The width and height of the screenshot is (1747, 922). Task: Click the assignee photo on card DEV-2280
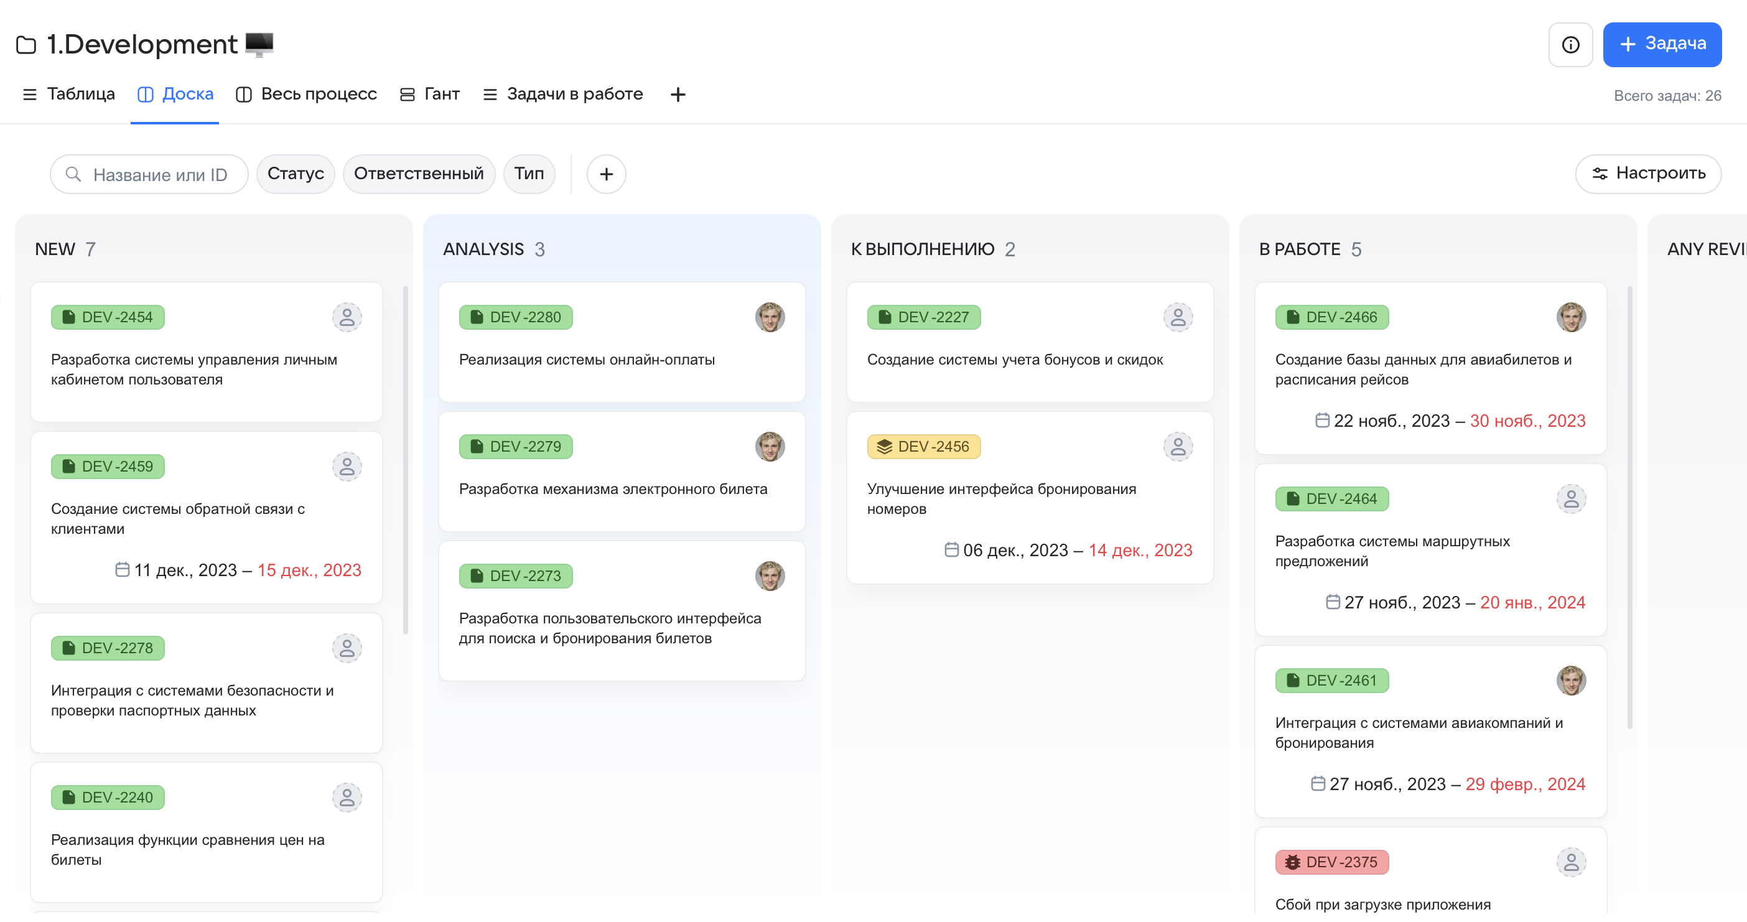pos(769,317)
